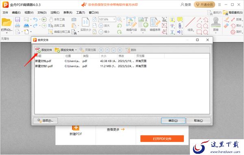The width and height of the screenshot is (244, 155).
Task: Open the 工具(T) menu
Action: [81, 13]
